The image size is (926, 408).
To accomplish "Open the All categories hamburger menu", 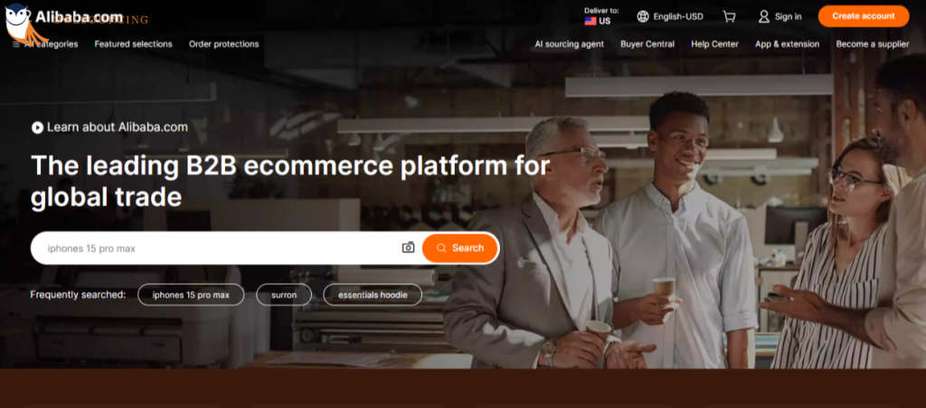I will click(x=45, y=44).
